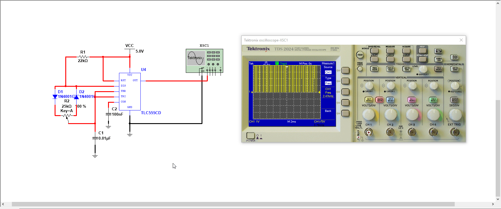Toggle the CH 3 MENU button
The height and width of the screenshot is (209, 501).
(412, 100)
